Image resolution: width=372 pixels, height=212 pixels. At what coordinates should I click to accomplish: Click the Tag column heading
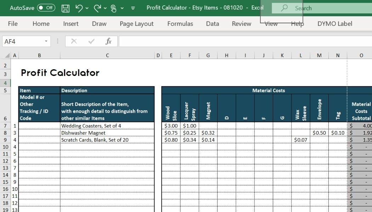pyautogui.click(x=338, y=108)
